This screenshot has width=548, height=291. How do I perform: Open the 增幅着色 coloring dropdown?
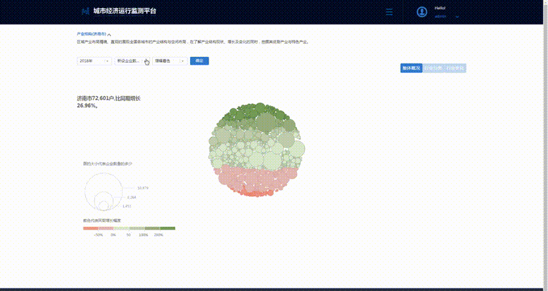[x=170, y=61]
